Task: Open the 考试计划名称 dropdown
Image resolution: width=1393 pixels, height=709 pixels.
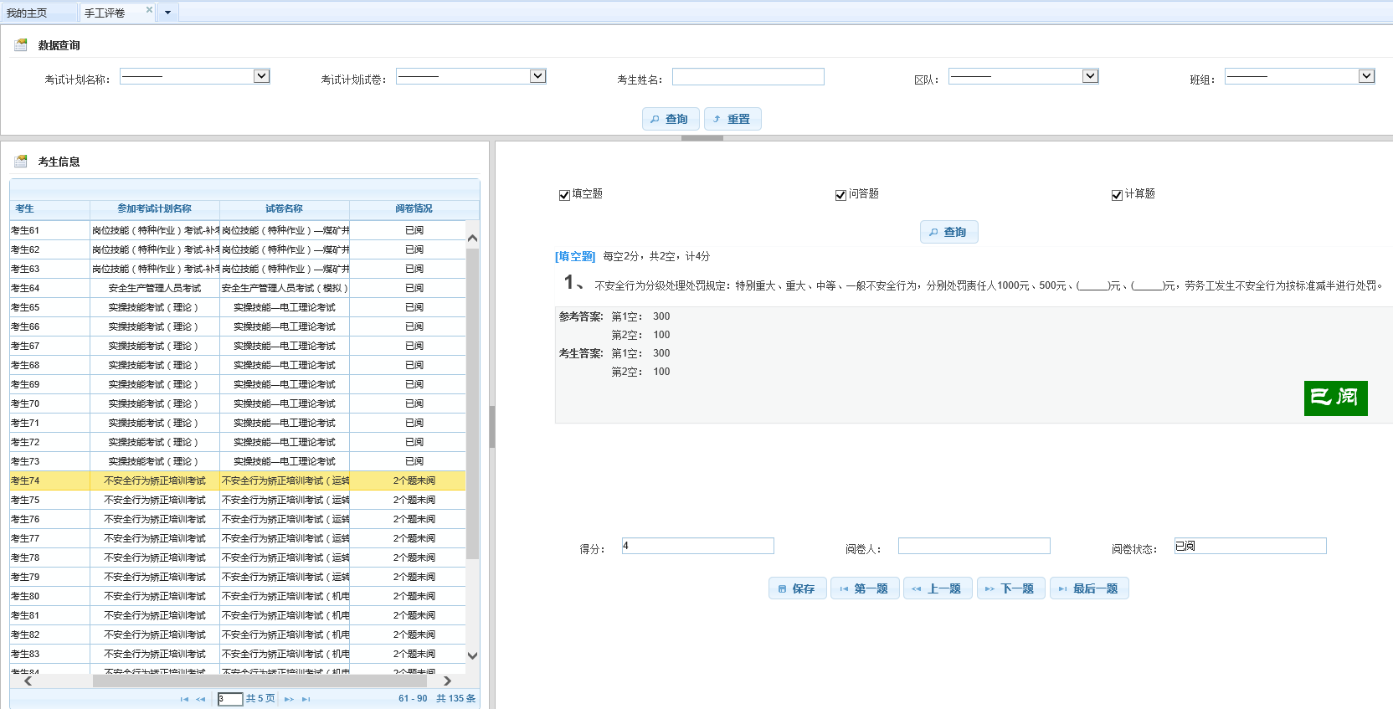Action: click(261, 76)
